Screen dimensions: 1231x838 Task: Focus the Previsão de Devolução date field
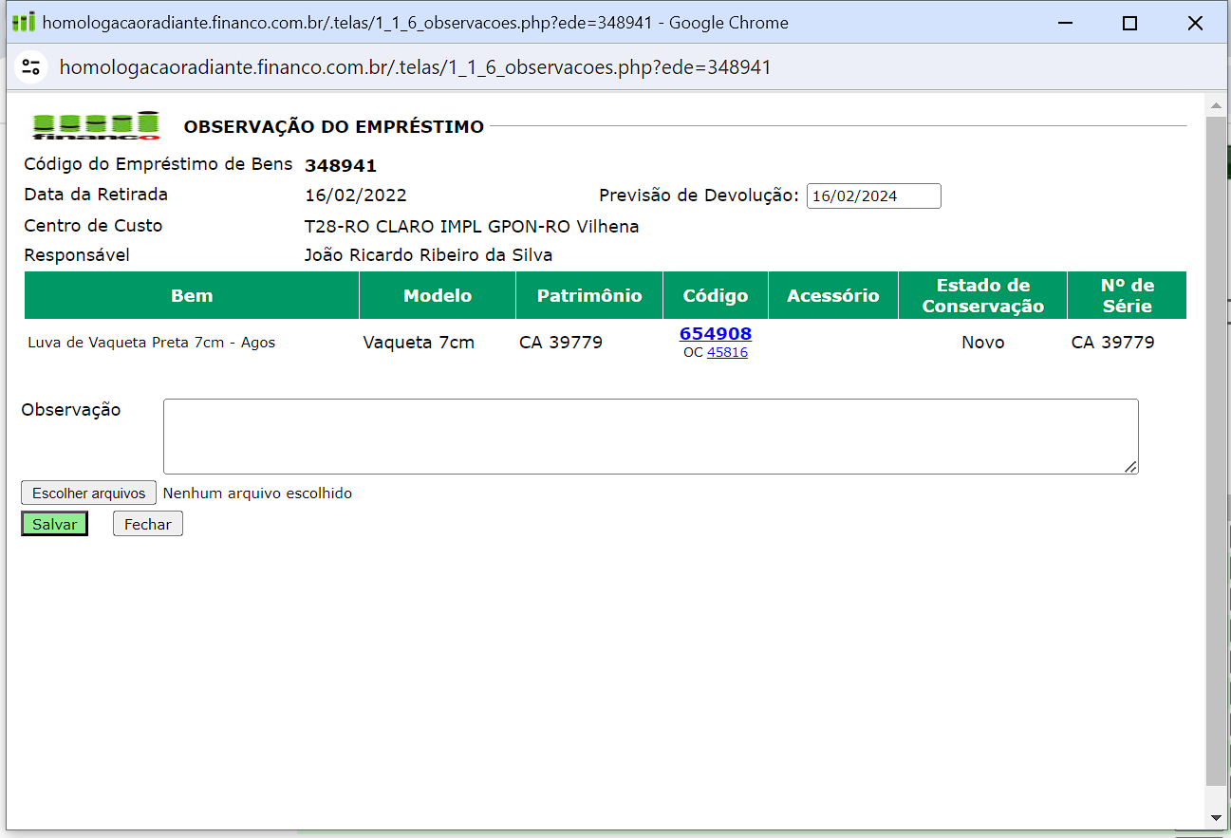click(873, 196)
